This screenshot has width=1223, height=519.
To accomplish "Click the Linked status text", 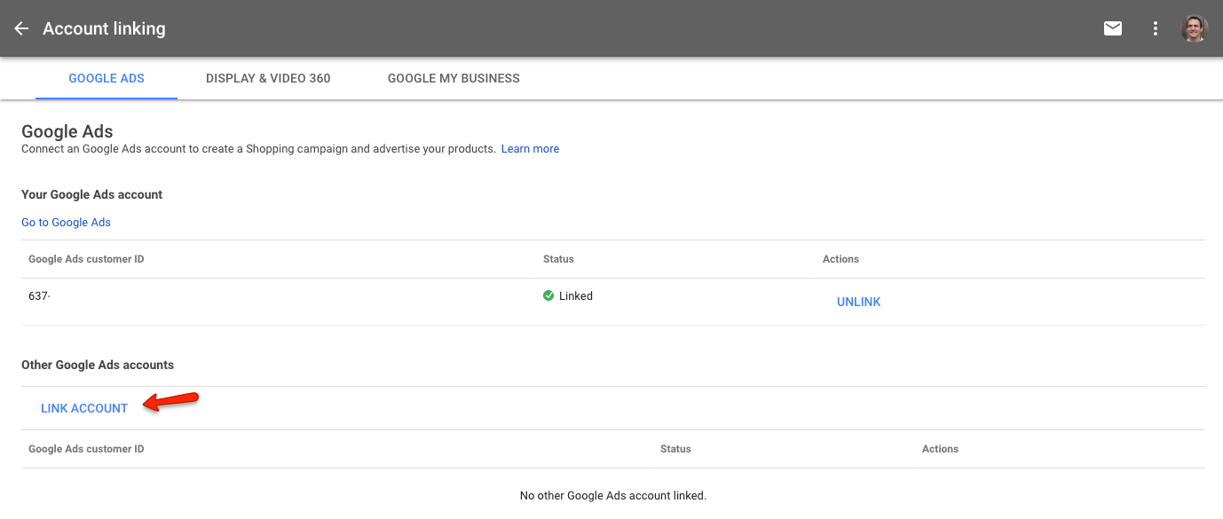I will 575,296.
